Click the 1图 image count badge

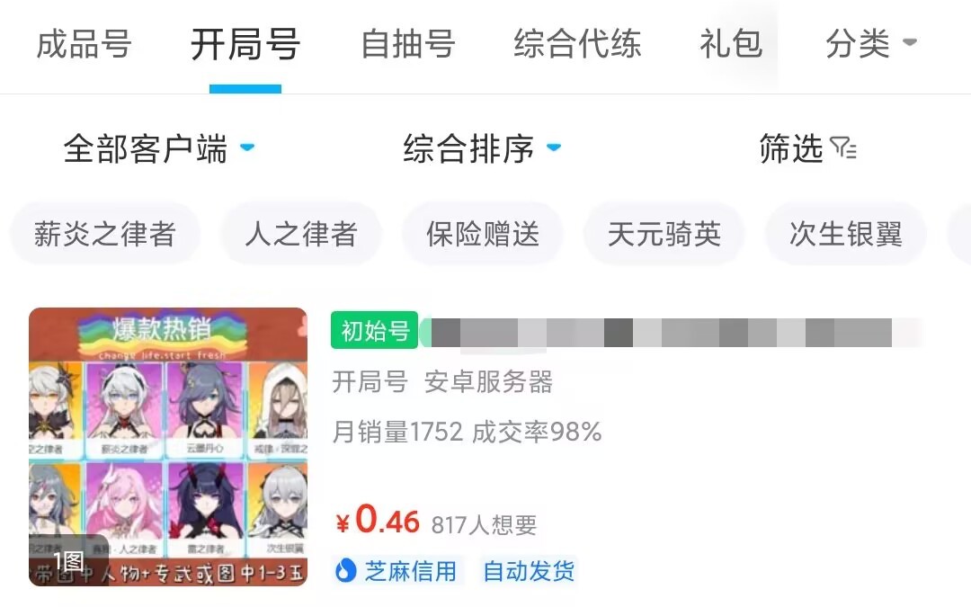tap(68, 562)
